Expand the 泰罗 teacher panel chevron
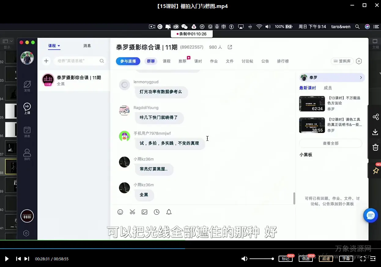 pos(361,78)
